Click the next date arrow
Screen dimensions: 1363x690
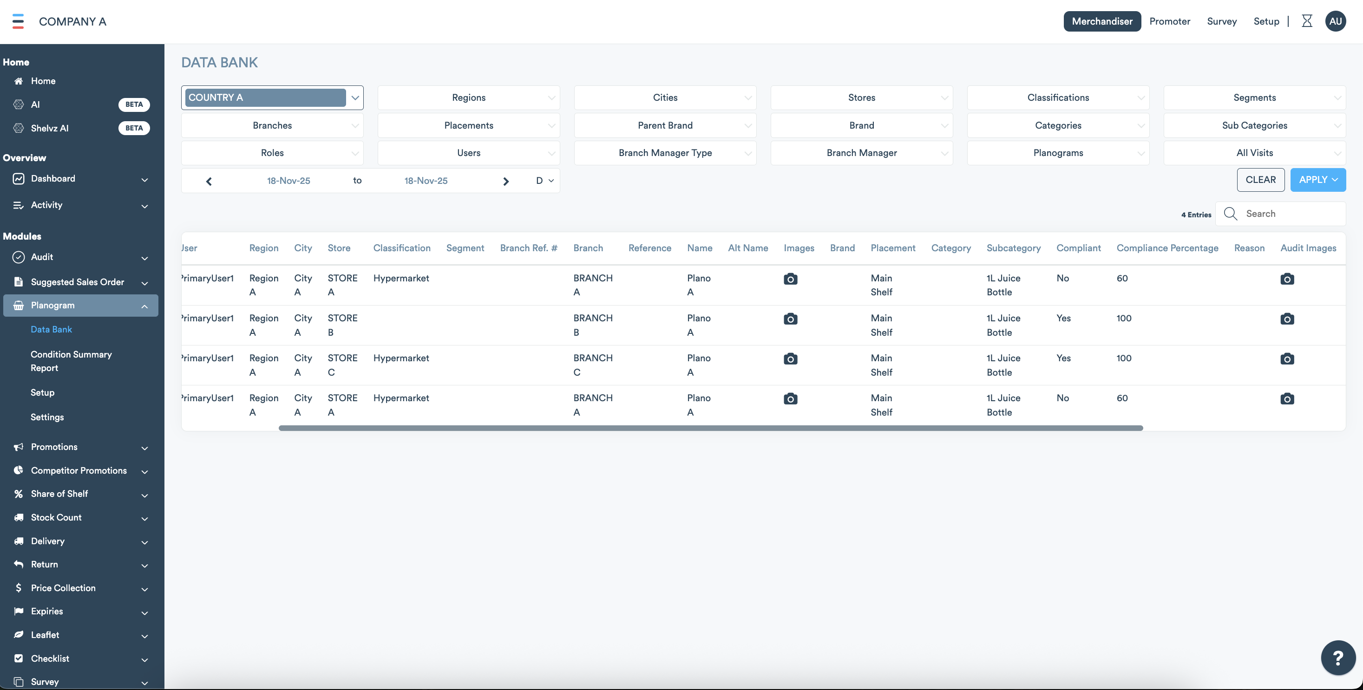point(505,182)
